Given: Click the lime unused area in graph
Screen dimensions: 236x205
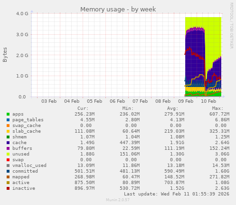Looking at the screenshot, I should click(213, 37).
